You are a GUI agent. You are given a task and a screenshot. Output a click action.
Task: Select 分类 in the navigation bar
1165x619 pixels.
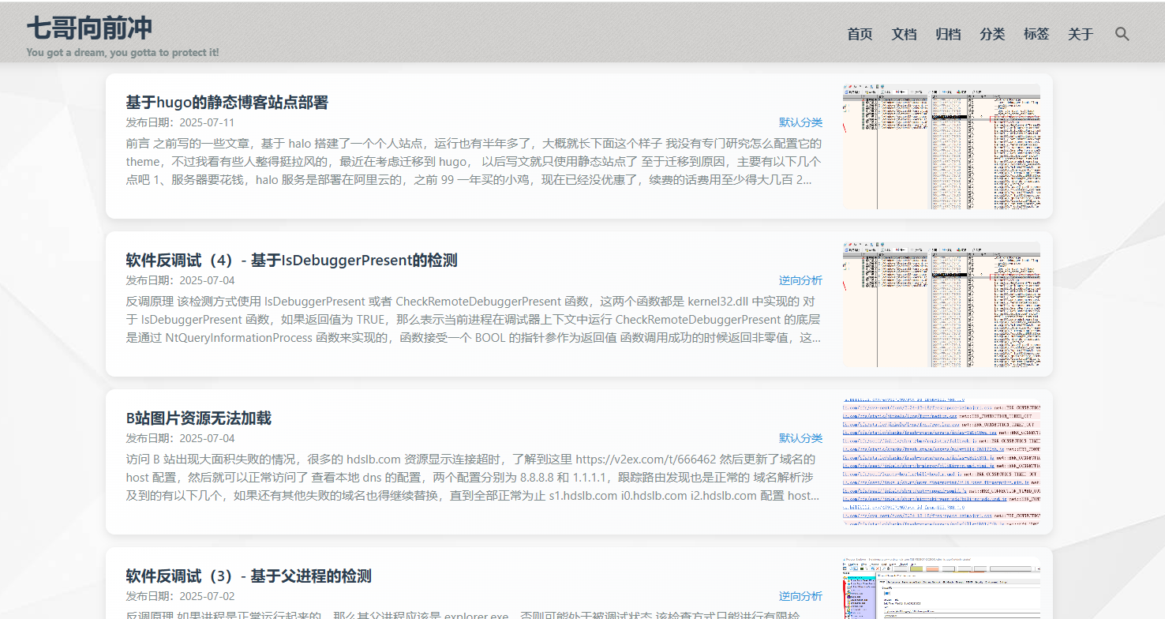point(992,34)
